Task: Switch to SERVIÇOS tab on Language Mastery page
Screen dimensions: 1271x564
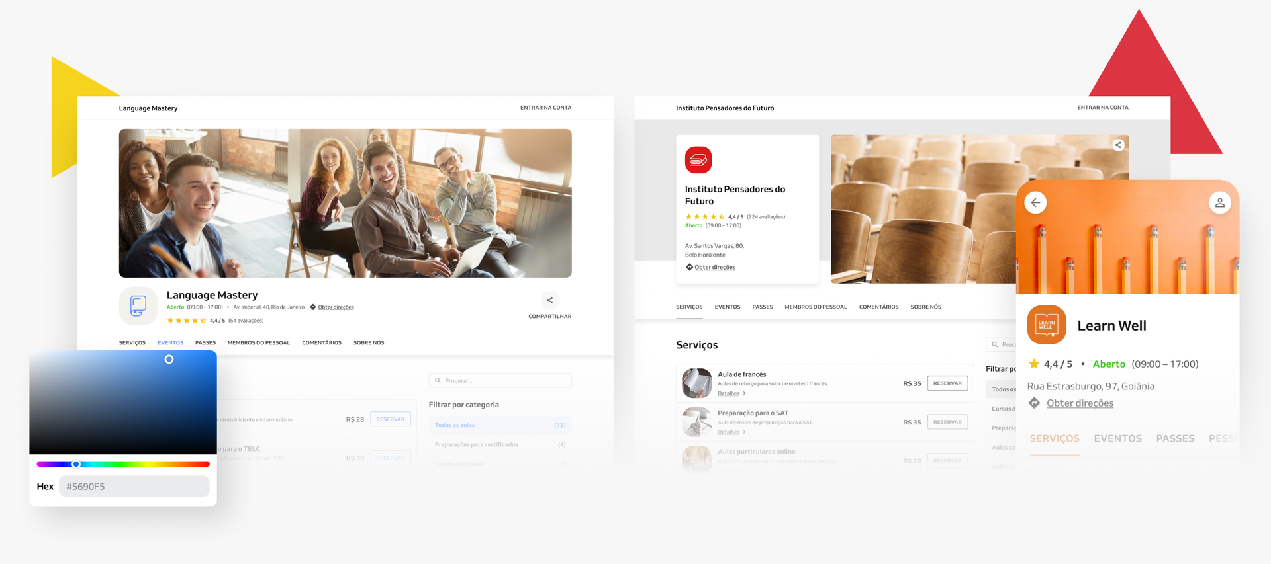Action: pos(132,343)
